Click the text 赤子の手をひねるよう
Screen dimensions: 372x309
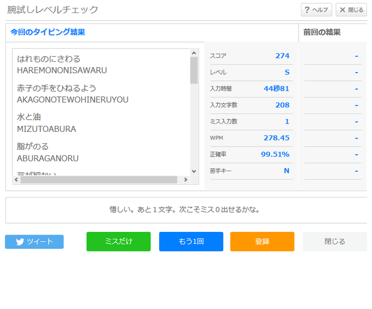pos(56,88)
